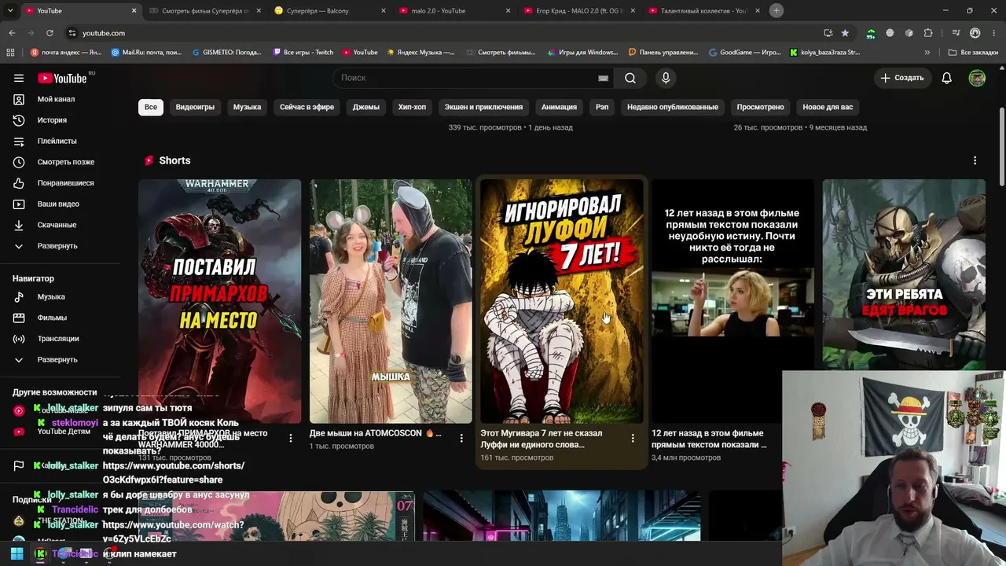Image resolution: width=1006 pixels, height=566 pixels.
Task: Select the Недавно опубликованные filter chip
Action: [673, 107]
